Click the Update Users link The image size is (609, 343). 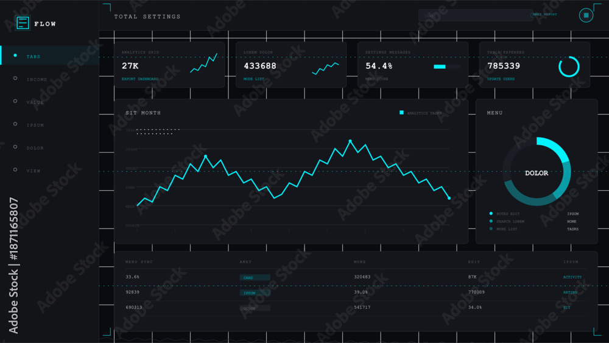[x=501, y=79]
